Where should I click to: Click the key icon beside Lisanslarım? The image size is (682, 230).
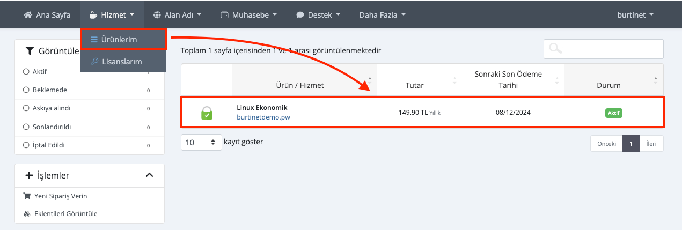point(94,62)
